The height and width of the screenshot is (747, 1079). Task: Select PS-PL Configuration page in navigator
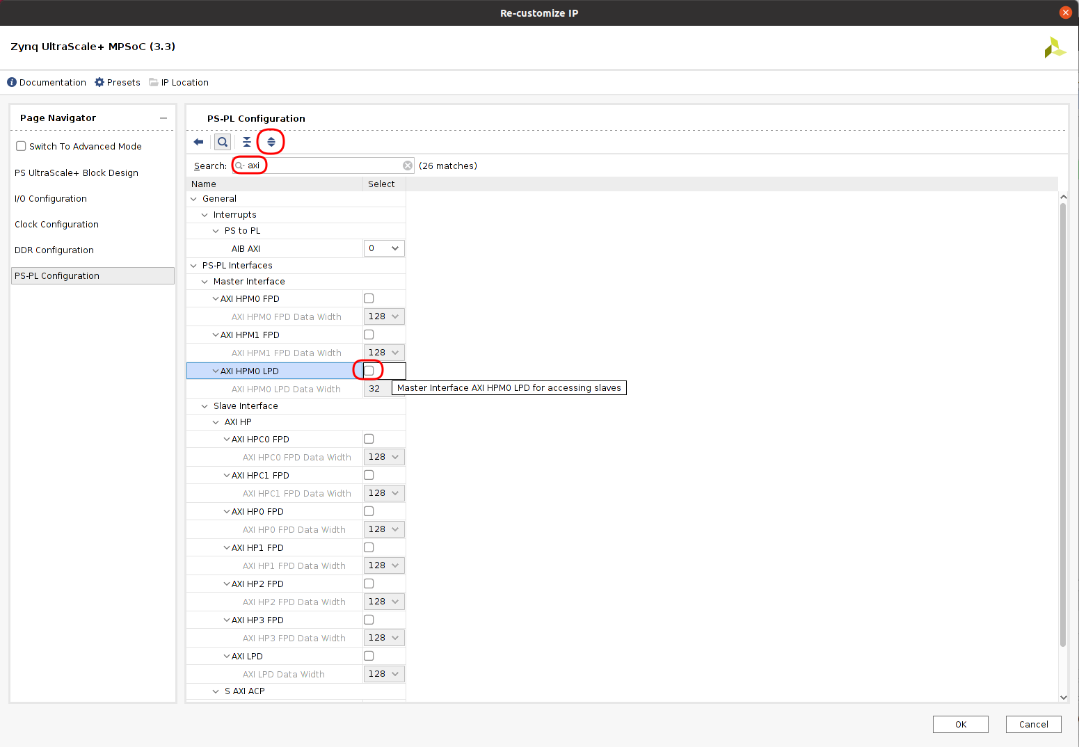tap(93, 275)
